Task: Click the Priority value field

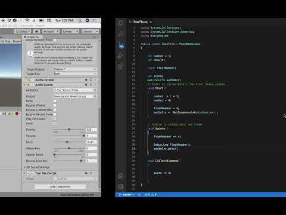Action: (91, 130)
